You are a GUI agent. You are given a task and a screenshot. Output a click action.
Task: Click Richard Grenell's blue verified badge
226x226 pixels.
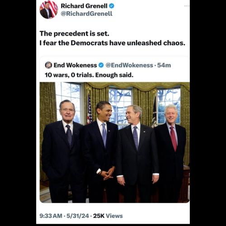click(x=112, y=6)
